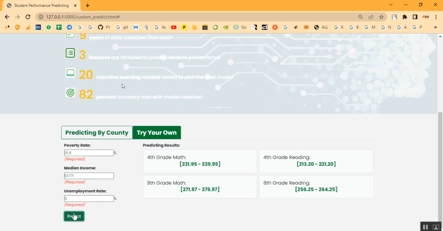Click into the Median Income field
Image resolution: width=443 pixels, height=231 pixels.
[x=89, y=176]
